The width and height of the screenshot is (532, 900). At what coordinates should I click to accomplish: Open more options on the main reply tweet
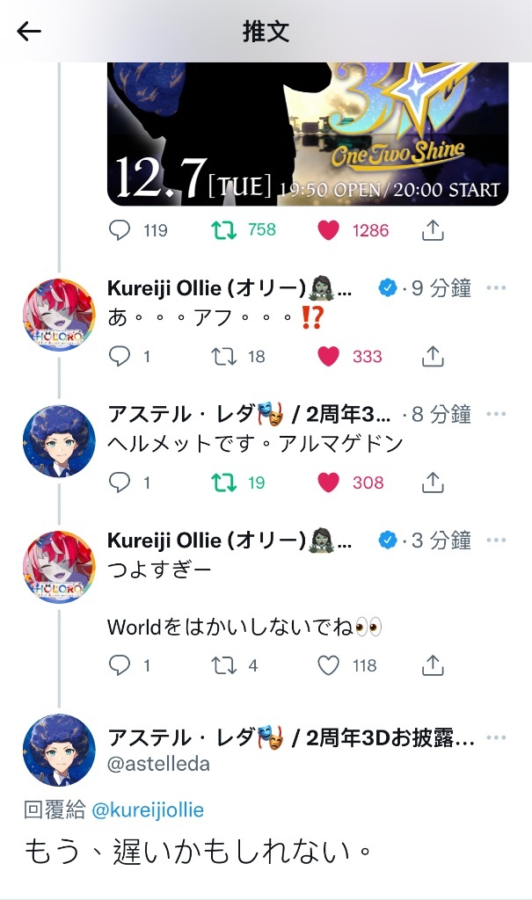click(x=496, y=737)
